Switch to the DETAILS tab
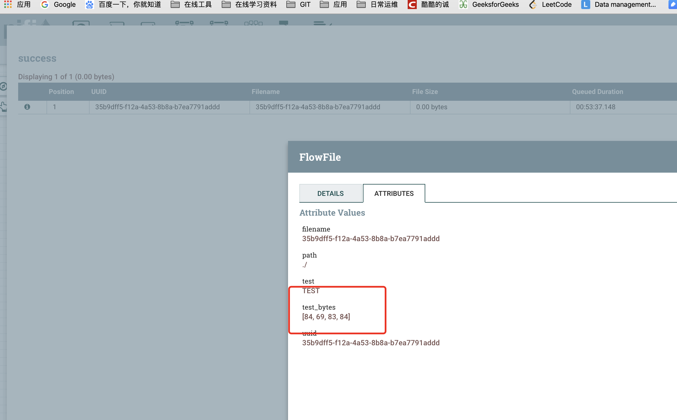This screenshot has width=677, height=420. [x=330, y=194]
